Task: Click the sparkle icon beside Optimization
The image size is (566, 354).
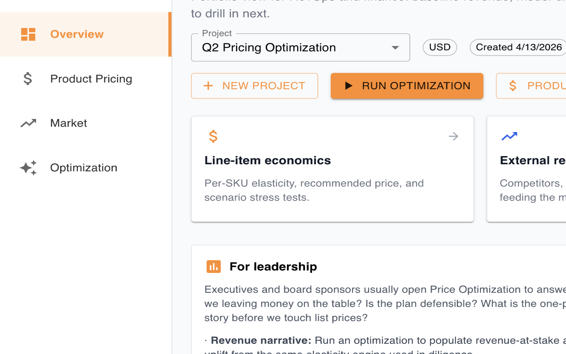Action: click(x=28, y=167)
